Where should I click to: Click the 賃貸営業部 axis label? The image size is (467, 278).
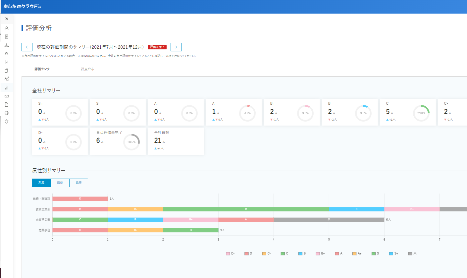coord(42,209)
